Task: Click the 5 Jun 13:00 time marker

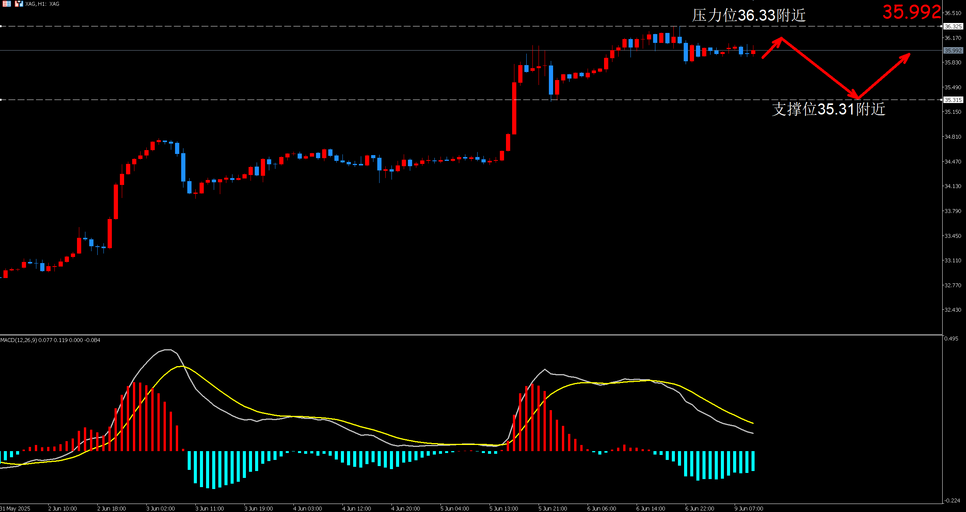Action: pos(503,509)
